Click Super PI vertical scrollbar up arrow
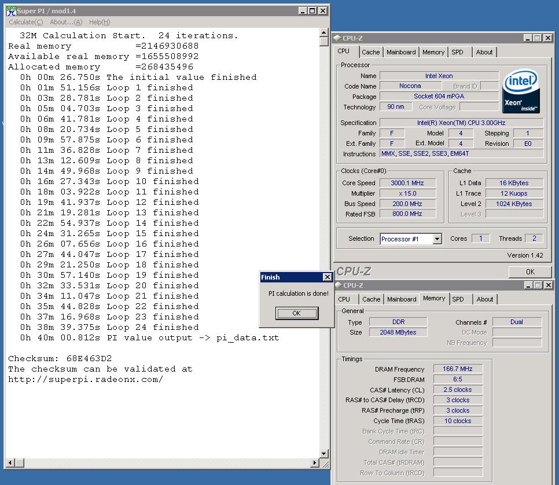The width and height of the screenshot is (559, 485). coord(323,32)
